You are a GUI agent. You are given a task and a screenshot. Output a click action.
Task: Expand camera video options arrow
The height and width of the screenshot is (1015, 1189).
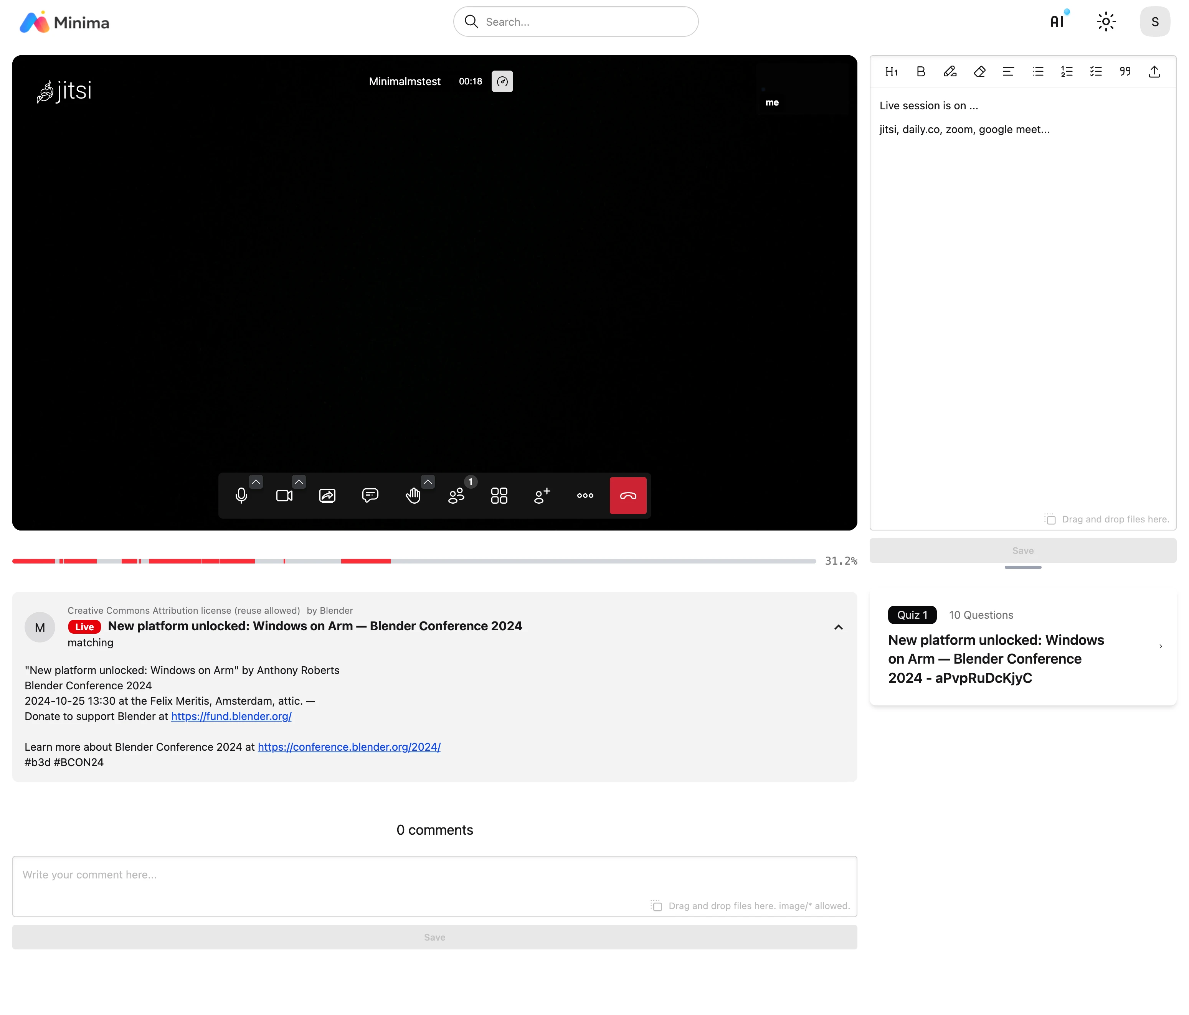point(299,482)
